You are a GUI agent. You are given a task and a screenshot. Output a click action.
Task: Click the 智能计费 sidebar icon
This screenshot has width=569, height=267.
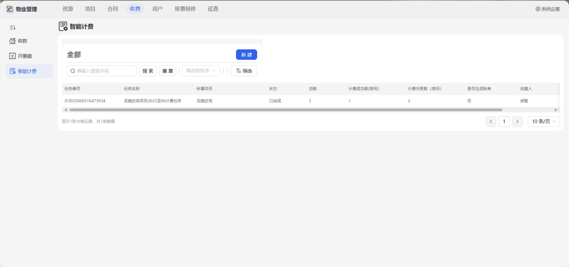tap(13, 71)
